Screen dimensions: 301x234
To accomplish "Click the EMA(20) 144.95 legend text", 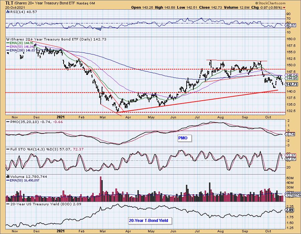I will pos(21,43).
